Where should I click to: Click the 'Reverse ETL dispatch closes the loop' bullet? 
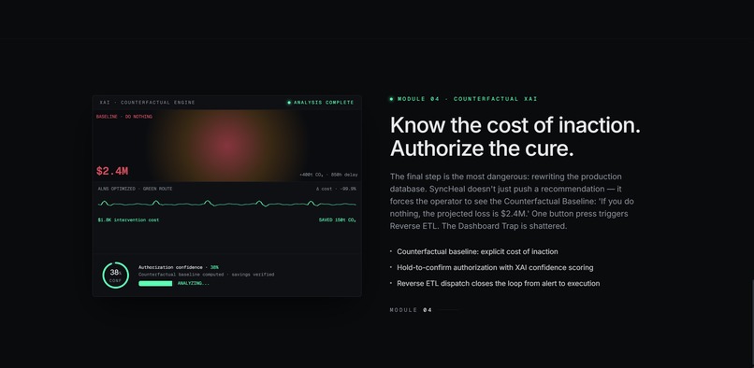coord(499,283)
